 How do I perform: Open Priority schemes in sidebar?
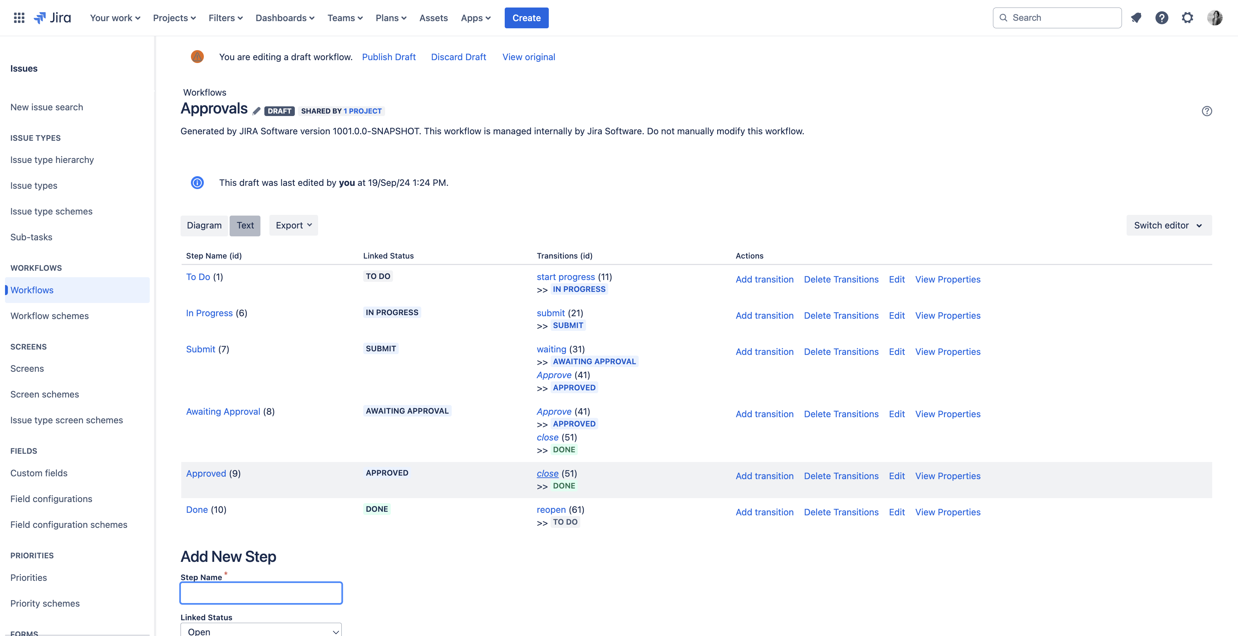(45, 604)
